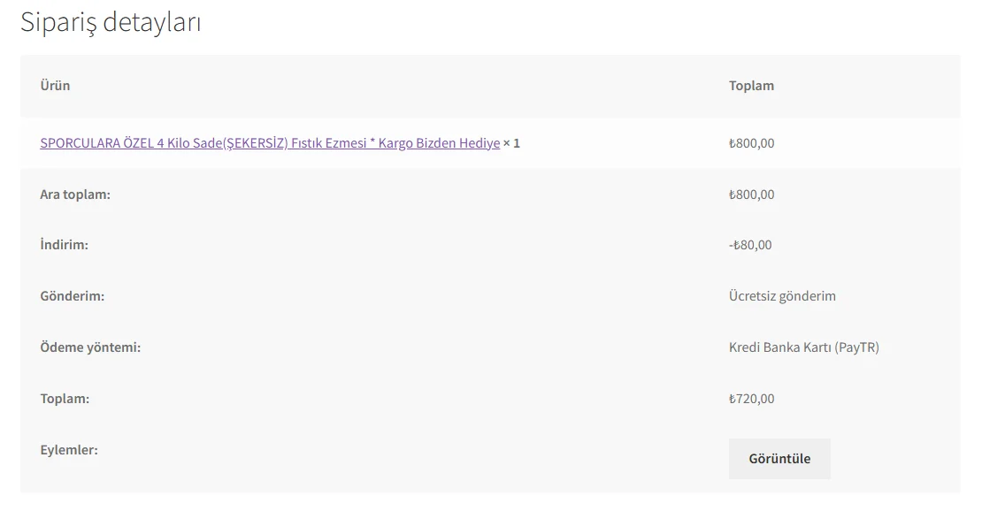Click the (PayTR) text
Viewport: 982px width, 511px height.
(857, 347)
